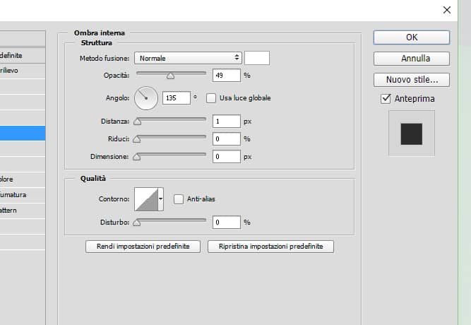The height and width of the screenshot is (325, 471).
Task: Toggle the Anti-alias checkbox
Action: pyautogui.click(x=179, y=199)
